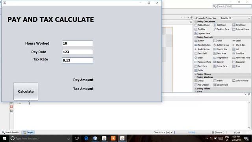Pick File Chooser palette component
Image resolution: width=252 pixels, height=142 pixels.
click(x=202, y=85)
